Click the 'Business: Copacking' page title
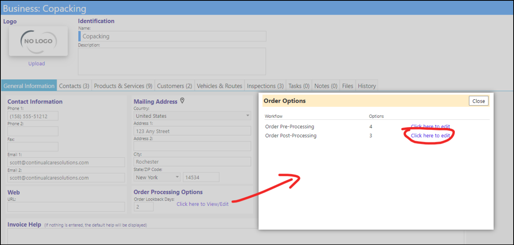Screen dimensions: 514x245 coord(44,8)
